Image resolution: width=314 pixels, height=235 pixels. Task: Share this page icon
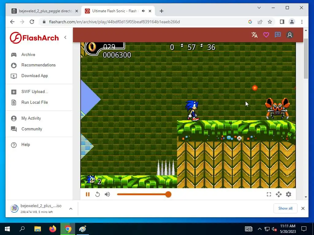(x=260, y=22)
